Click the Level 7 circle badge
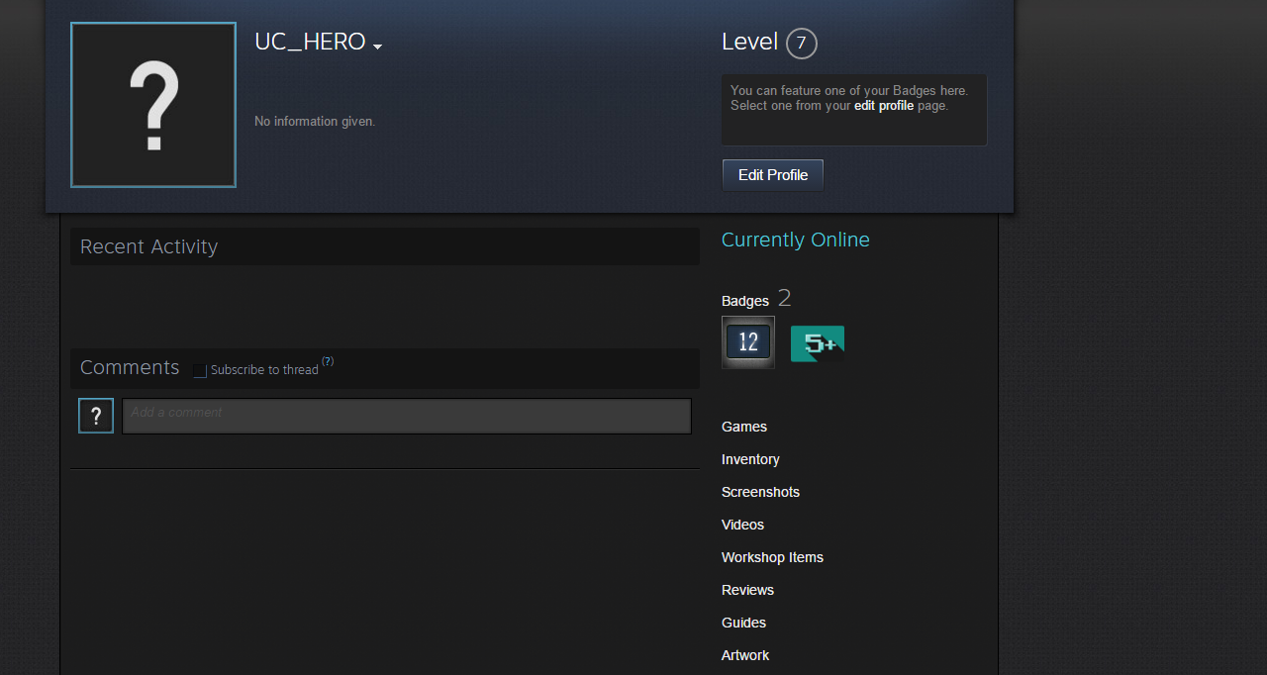Screen dimensions: 1267x675 [x=802, y=44]
